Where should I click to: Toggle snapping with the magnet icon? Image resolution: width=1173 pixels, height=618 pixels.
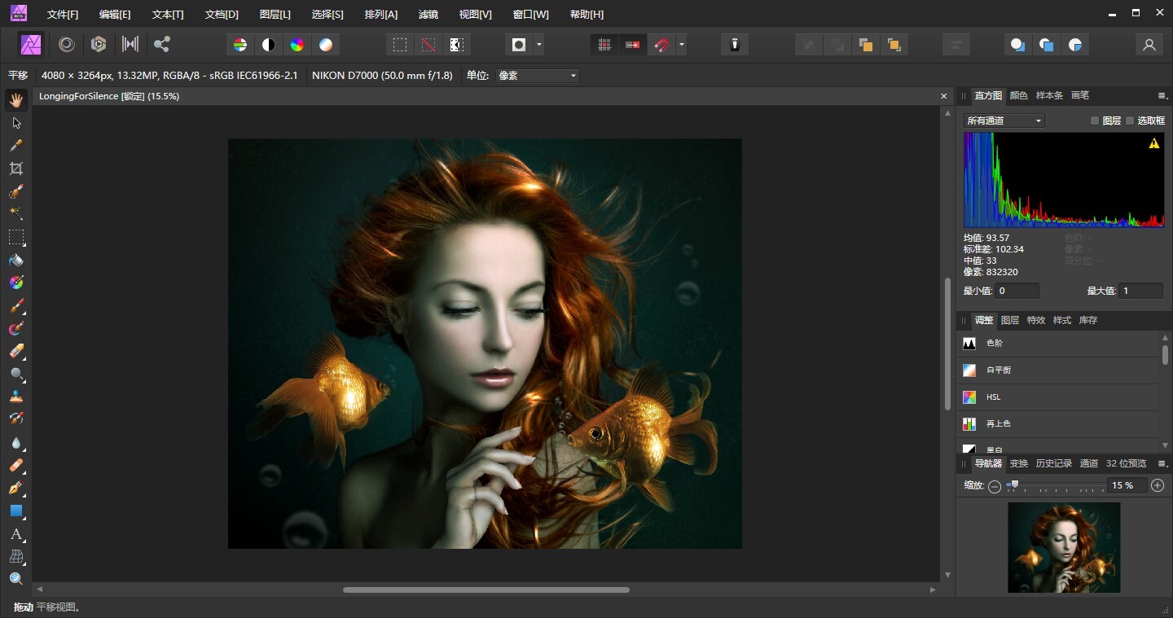(661, 45)
